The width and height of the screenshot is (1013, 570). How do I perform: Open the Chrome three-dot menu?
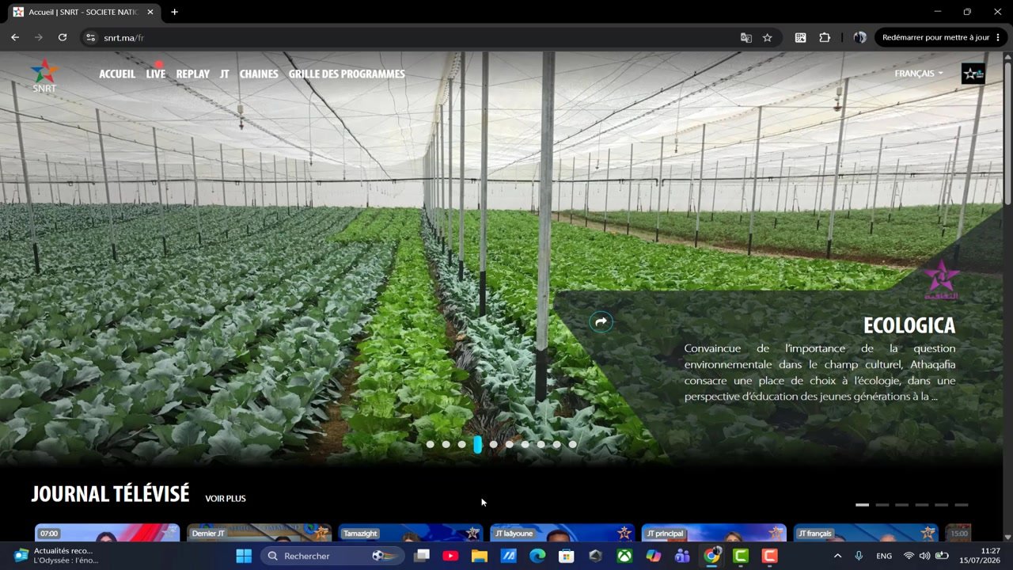tap(997, 37)
